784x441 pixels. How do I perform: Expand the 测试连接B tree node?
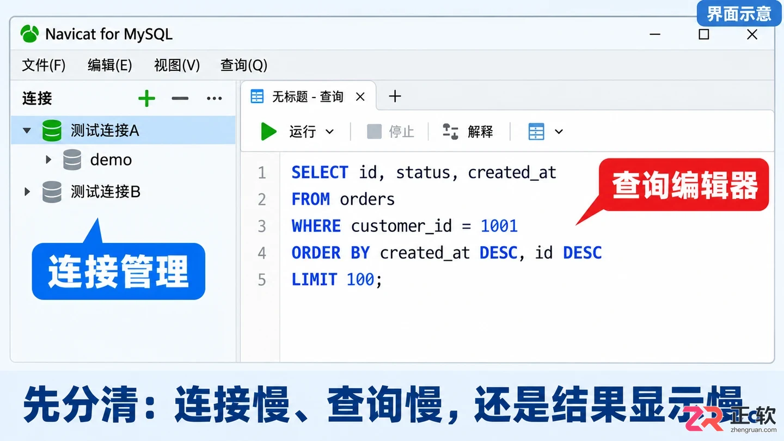(27, 192)
